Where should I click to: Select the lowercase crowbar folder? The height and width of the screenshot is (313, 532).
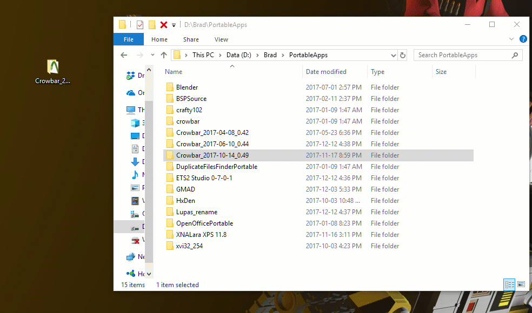click(x=188, y=121)
